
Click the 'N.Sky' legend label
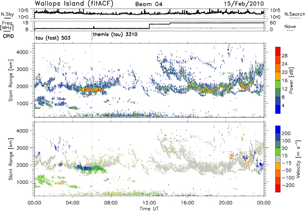7,14
